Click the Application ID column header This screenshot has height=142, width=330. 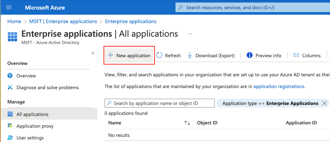pos(301,123)
